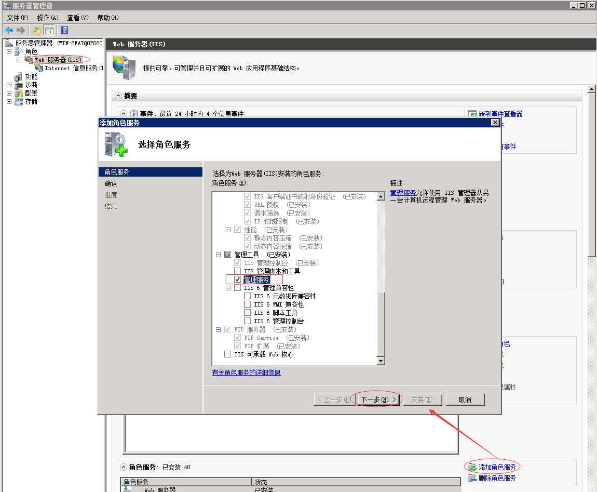This screenshot has width=597, height=492.
Task: Check IIS 6 管理兼容性 checkbox
Action: coord(238,288)
